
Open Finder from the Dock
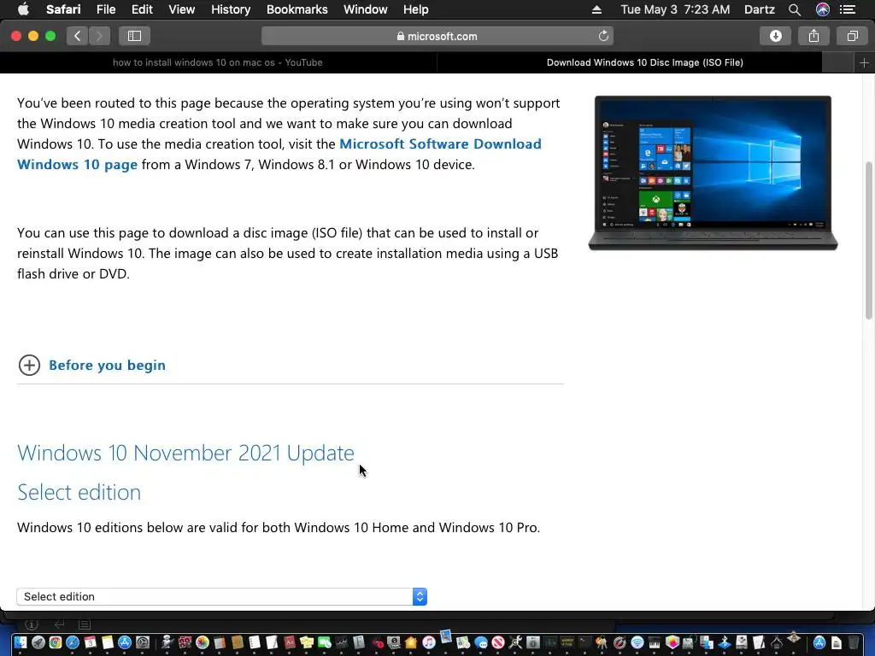21,642
